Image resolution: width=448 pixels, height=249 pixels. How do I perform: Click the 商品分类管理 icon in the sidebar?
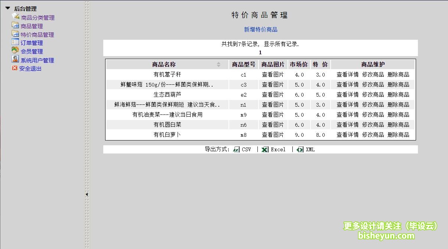point(15,17)
